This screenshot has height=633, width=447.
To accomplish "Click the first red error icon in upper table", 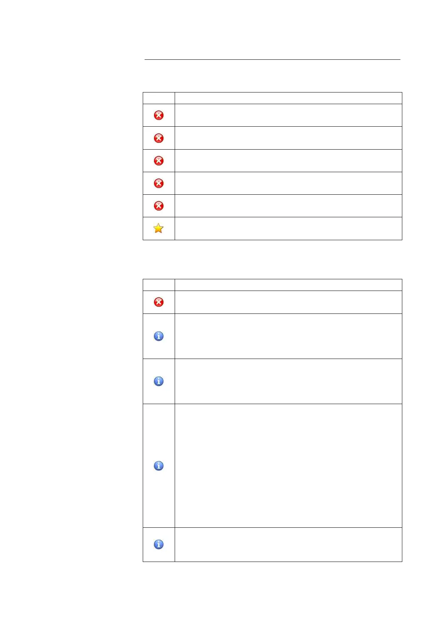I will pyautogui.click(x=159, y=115).
